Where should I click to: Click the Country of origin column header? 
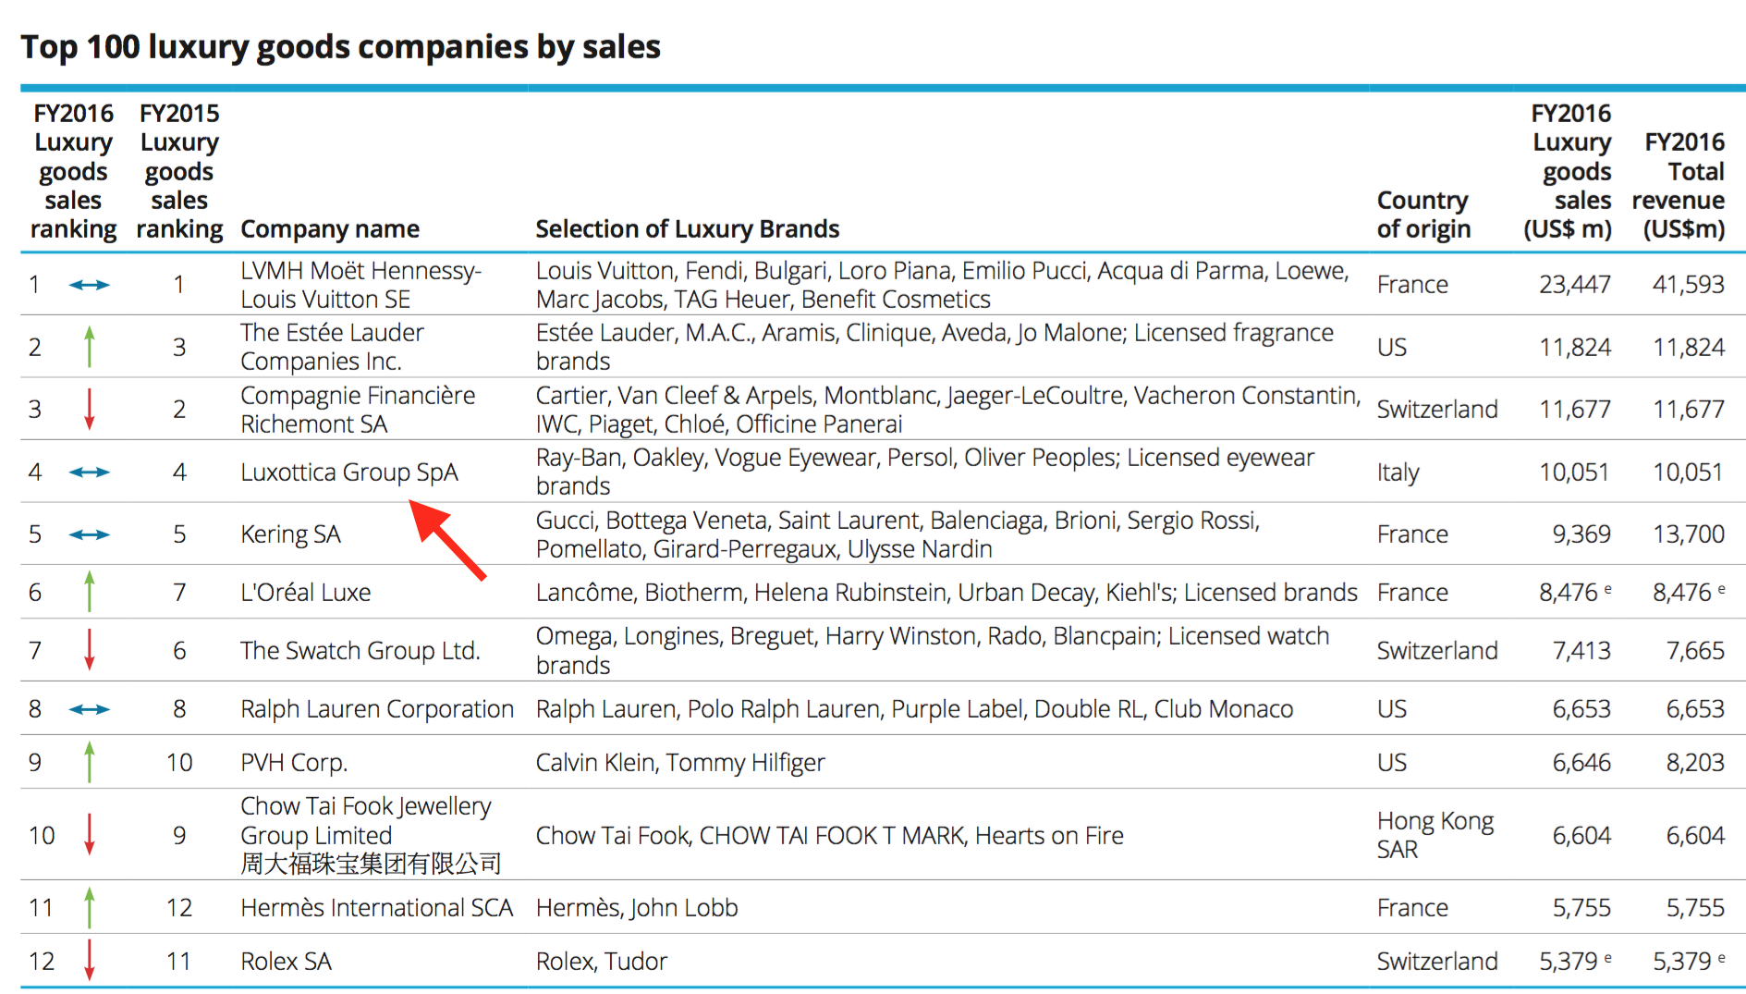coord(1422,215)
